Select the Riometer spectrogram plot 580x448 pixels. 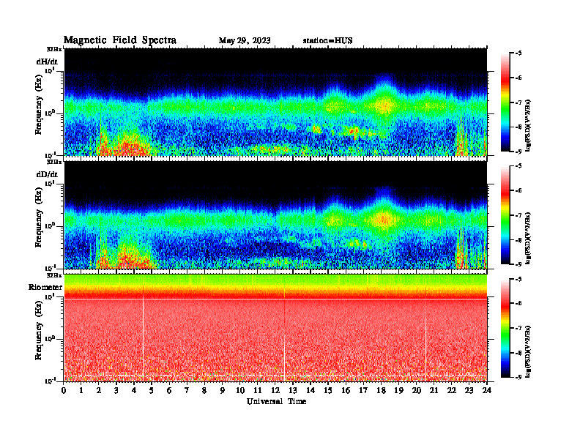[275, 328]
